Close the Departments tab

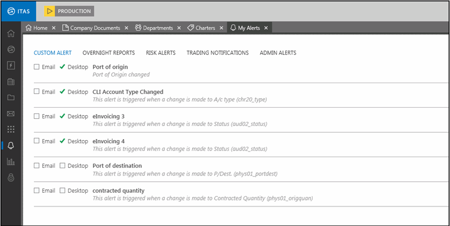coord(179,28)
